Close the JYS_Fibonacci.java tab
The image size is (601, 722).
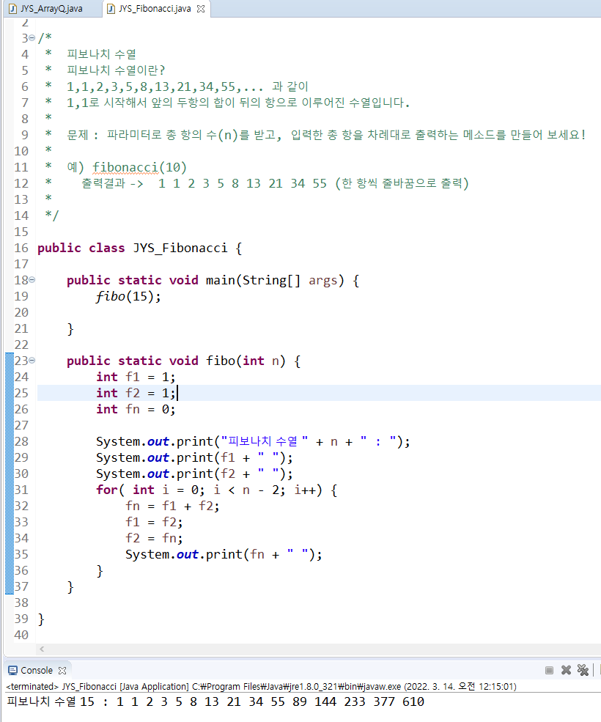pyautogui.click(x=201, y=9)
